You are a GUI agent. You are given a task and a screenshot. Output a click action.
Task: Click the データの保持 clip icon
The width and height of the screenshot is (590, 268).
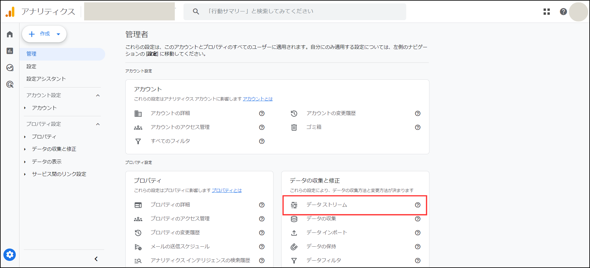click(x=294, y=247)
